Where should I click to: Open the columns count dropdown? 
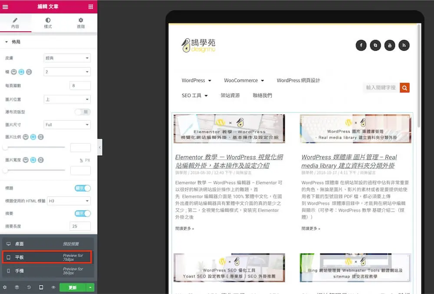[x=67, y=72]
